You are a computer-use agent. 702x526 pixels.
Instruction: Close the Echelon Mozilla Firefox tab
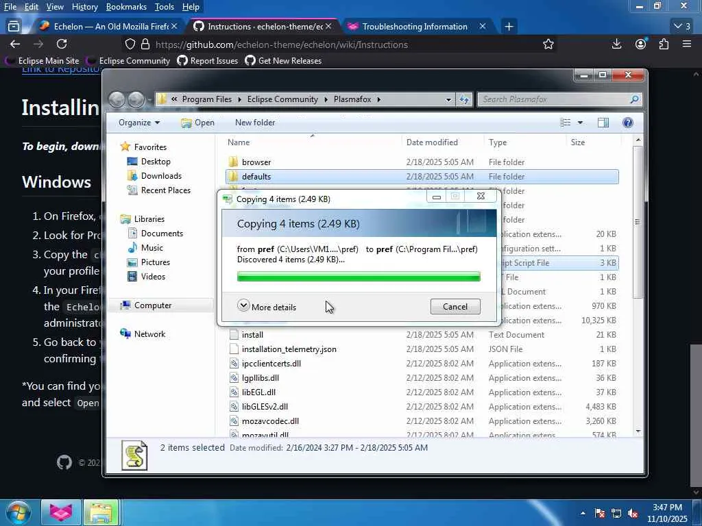(174, 27)
